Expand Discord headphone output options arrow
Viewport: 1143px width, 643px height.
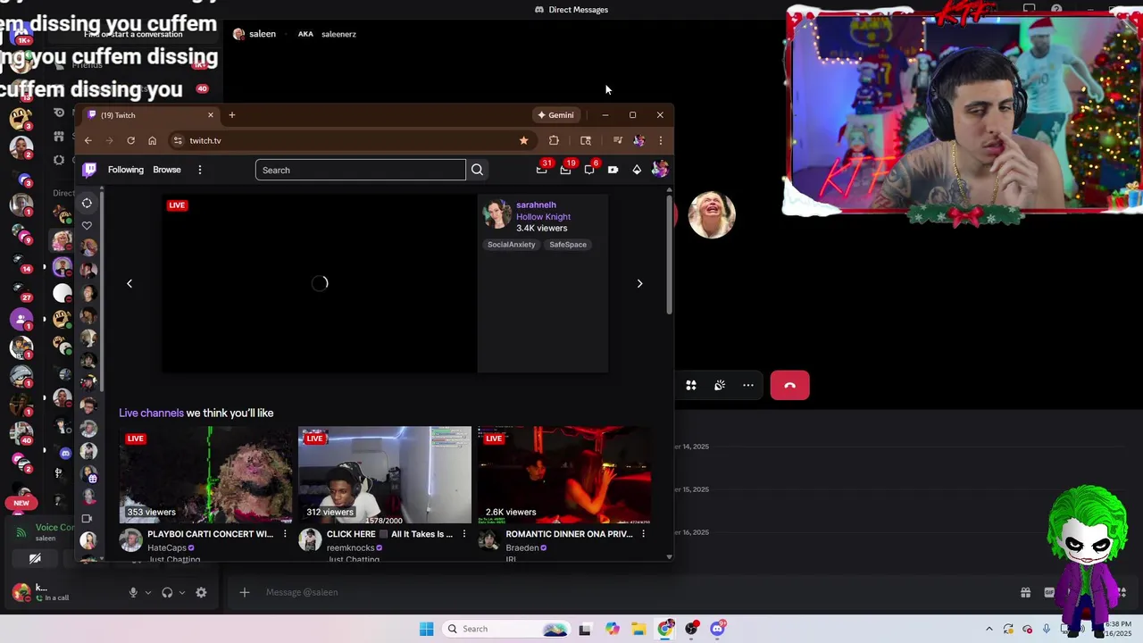point(182,592)
